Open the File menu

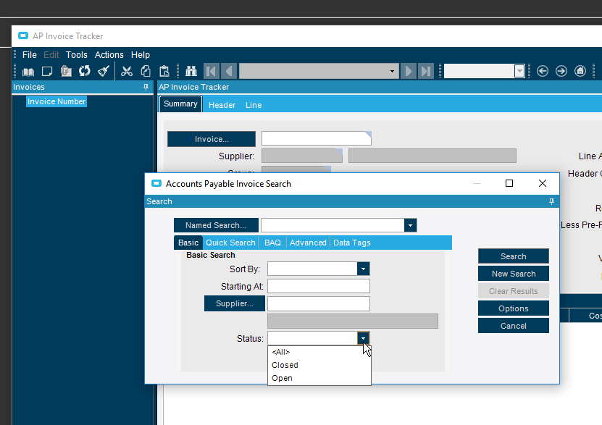pyautogui.click(x=30, y=55)
